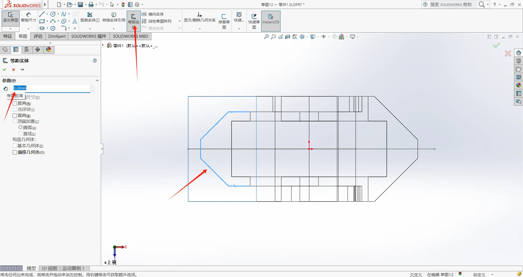Click the Section View icon
This screenshot has height=277, width=523.
(x=288, y=37)
